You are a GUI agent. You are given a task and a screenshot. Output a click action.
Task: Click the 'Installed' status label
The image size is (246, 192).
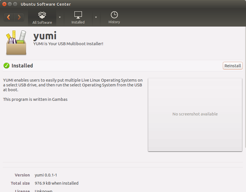[22, 66]
